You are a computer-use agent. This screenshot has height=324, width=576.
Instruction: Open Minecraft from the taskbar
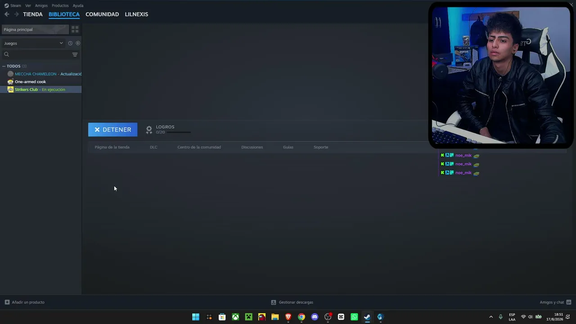248,317
